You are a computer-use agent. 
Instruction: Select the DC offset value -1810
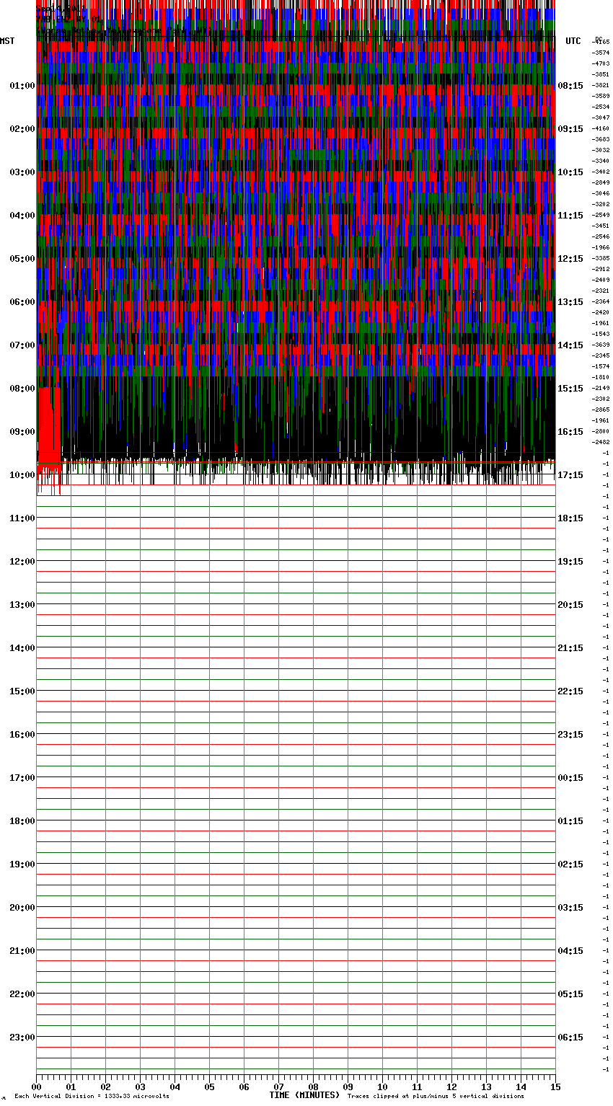coord(601,377)
